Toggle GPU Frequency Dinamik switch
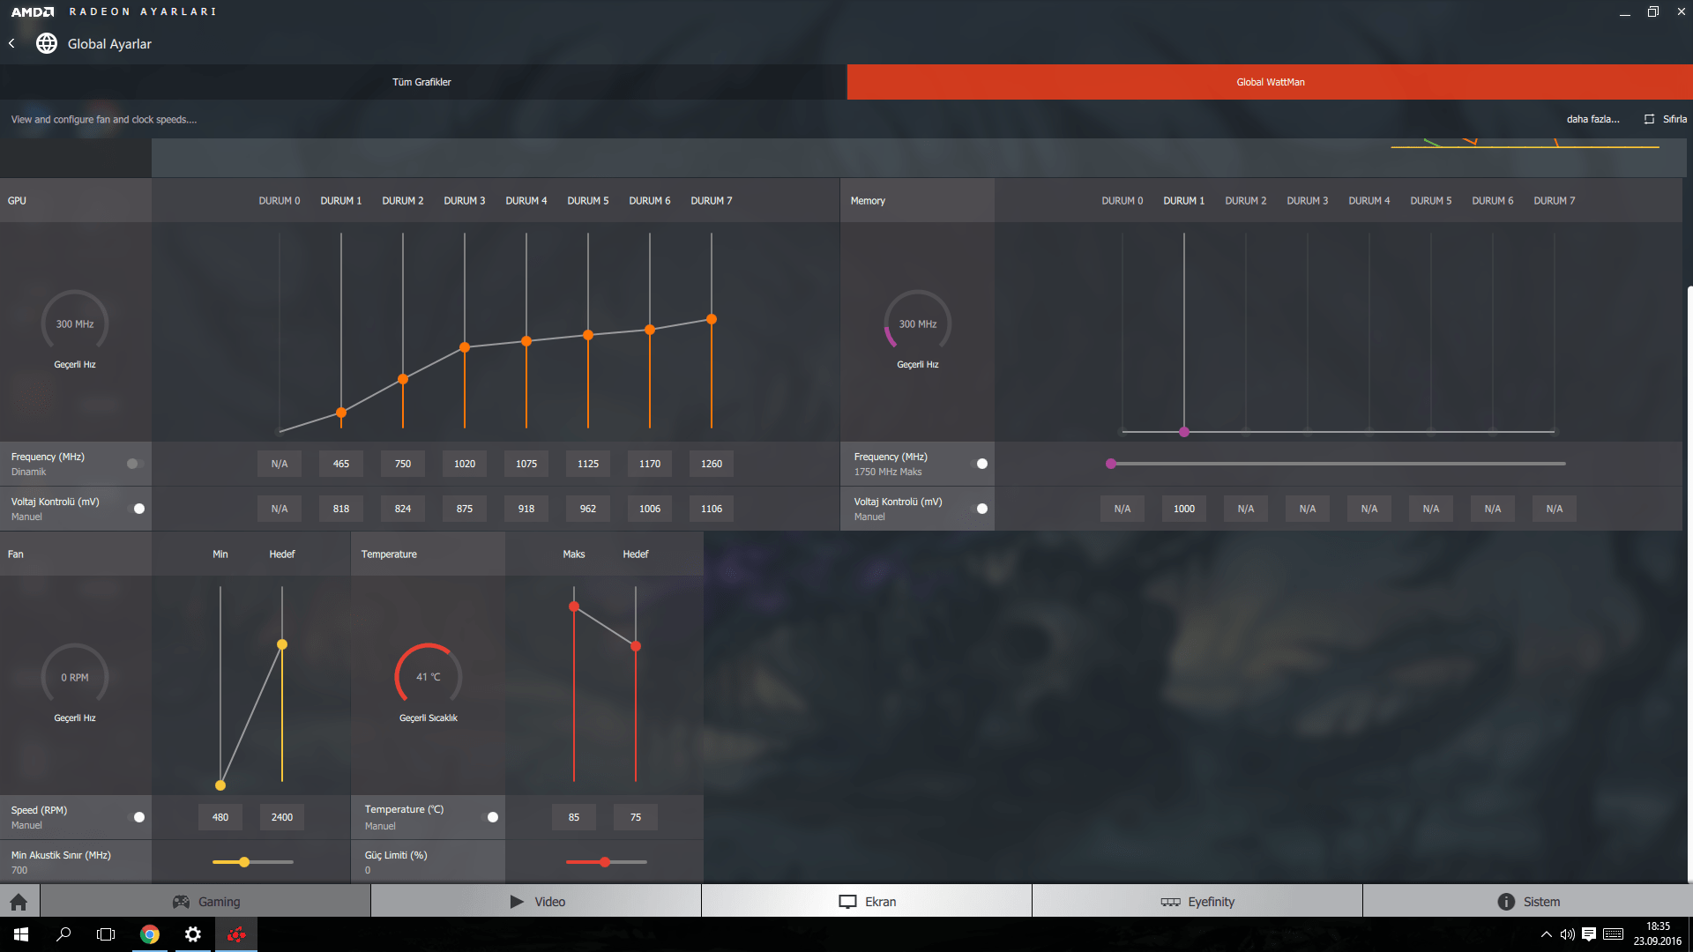 coord(135,464)
